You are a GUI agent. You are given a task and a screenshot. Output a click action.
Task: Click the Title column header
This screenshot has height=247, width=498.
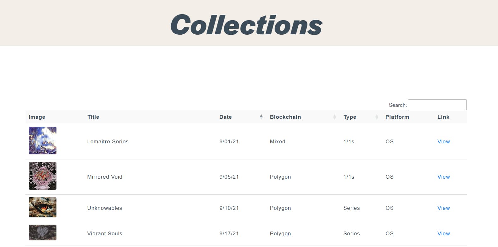click(93, 117)
